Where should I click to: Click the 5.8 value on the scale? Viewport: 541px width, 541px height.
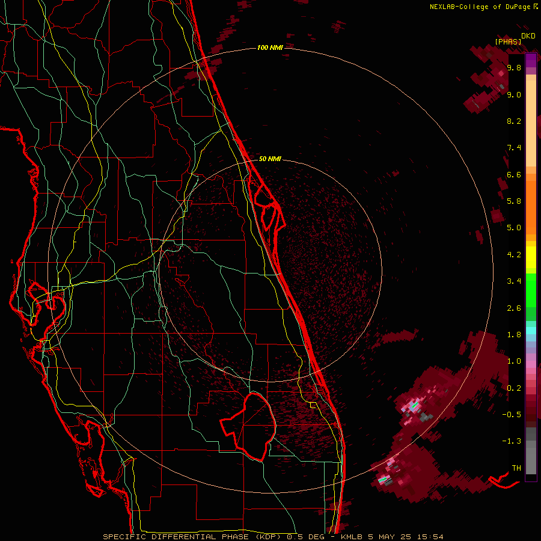(x=514, y=201)
